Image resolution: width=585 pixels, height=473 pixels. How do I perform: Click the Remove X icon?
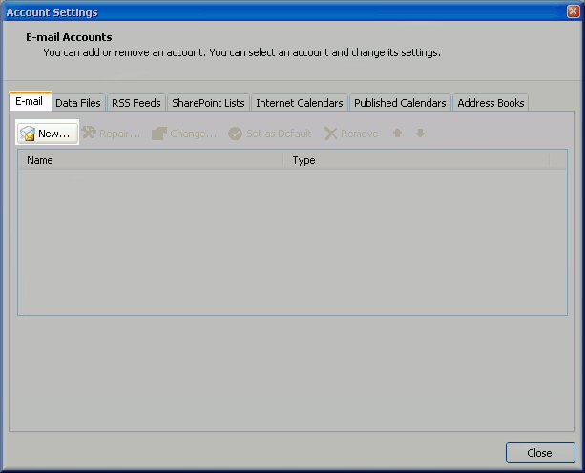point(331,134)
